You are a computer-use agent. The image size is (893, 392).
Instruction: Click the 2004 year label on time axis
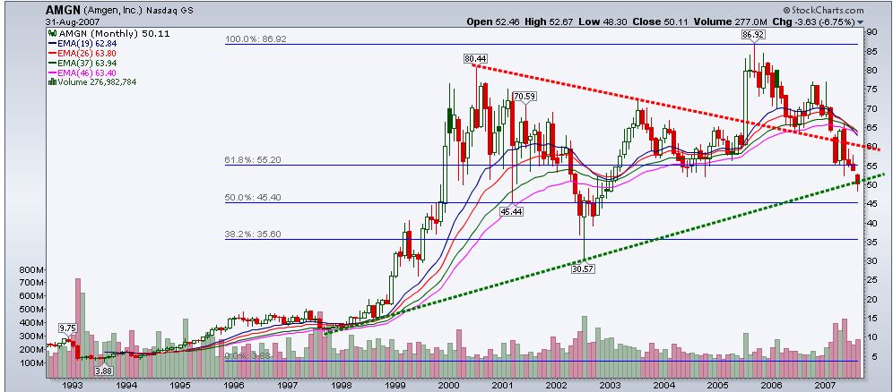click(x=663, y=385)
